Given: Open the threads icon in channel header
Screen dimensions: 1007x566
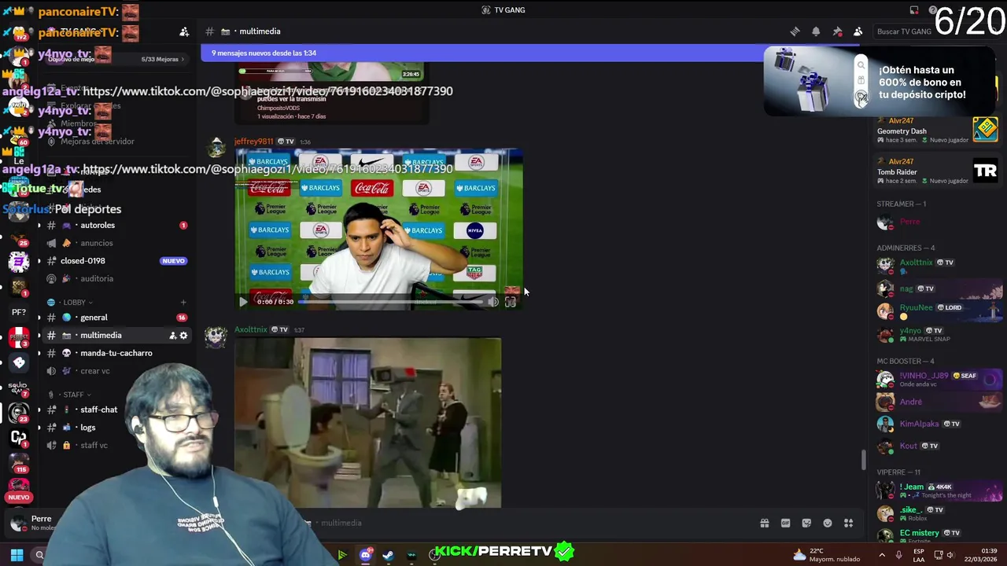Looking at the screenshot, I should pyautogui.click(x=795, y=31).
